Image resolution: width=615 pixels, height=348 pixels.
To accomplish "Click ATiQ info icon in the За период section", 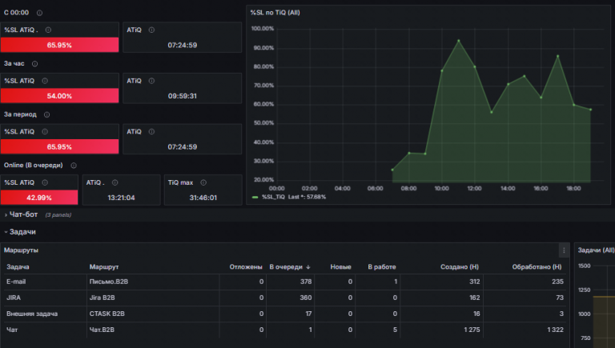I will coord(152,132).
